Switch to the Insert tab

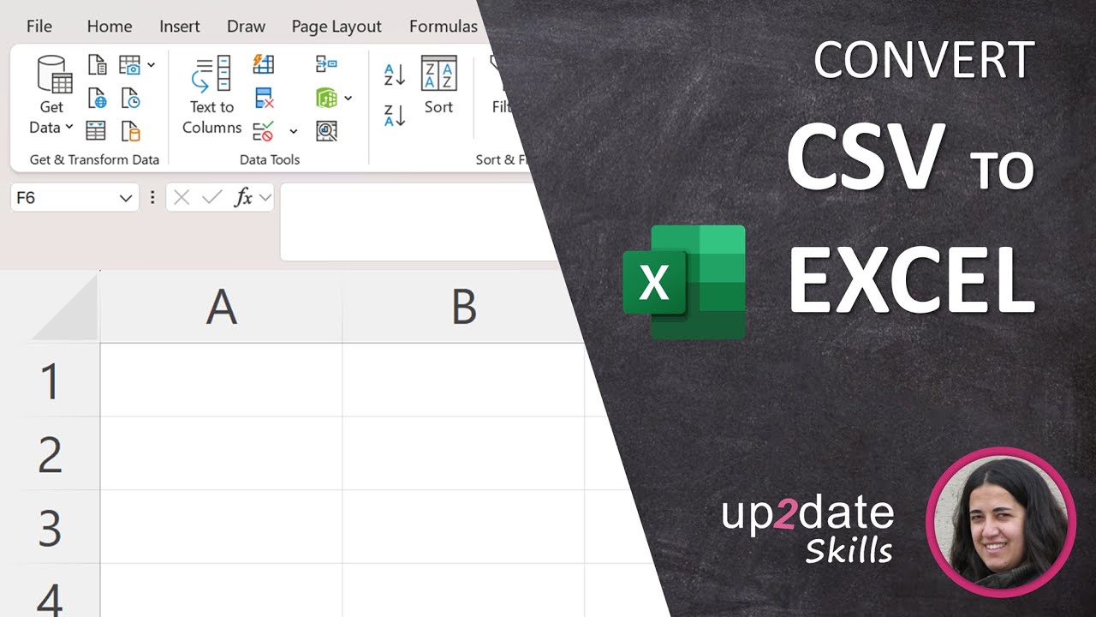180,27
